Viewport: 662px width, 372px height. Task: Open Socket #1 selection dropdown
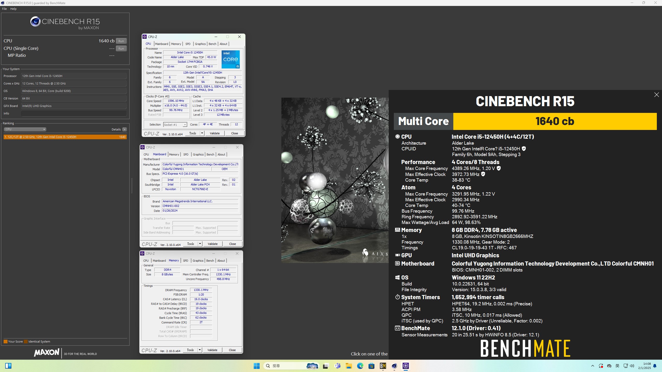(x=175, y=125)
